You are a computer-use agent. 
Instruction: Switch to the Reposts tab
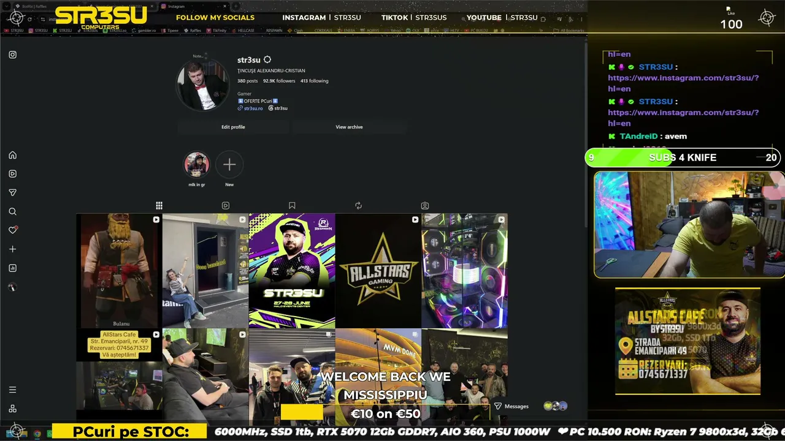359,206
